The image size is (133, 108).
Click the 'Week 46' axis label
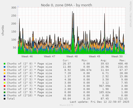pyautogui.click(x=27, y=57)
